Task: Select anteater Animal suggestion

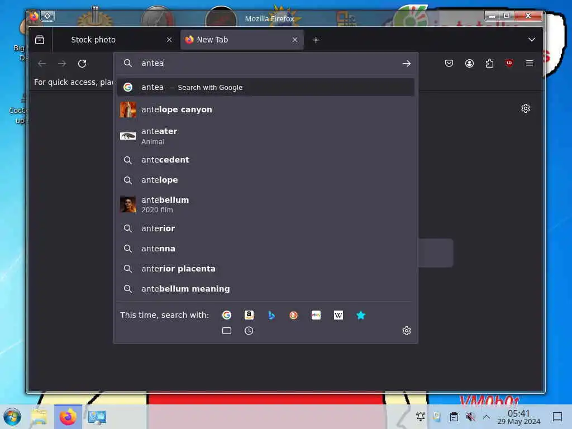Action: coord(265,136)
